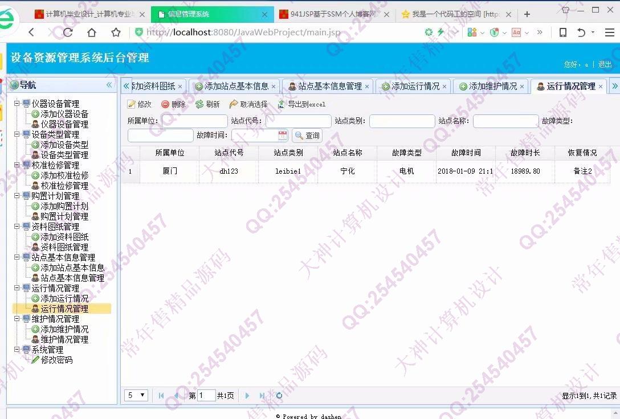Collapse the 系统管理 tree node
Image resolution: width=620 pixels, height=419 pixels.
pos(17,350)
